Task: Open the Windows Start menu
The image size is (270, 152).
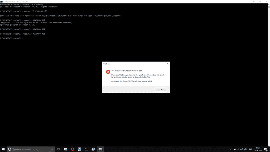Action: (3, 149)
